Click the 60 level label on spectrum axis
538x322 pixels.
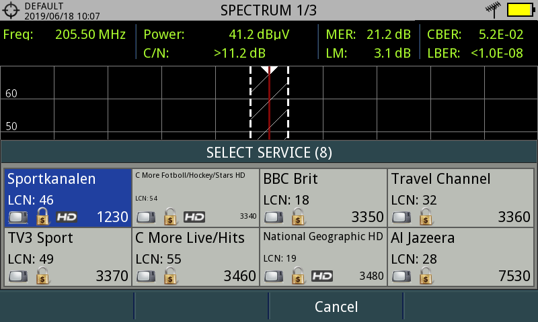[11, 93]
